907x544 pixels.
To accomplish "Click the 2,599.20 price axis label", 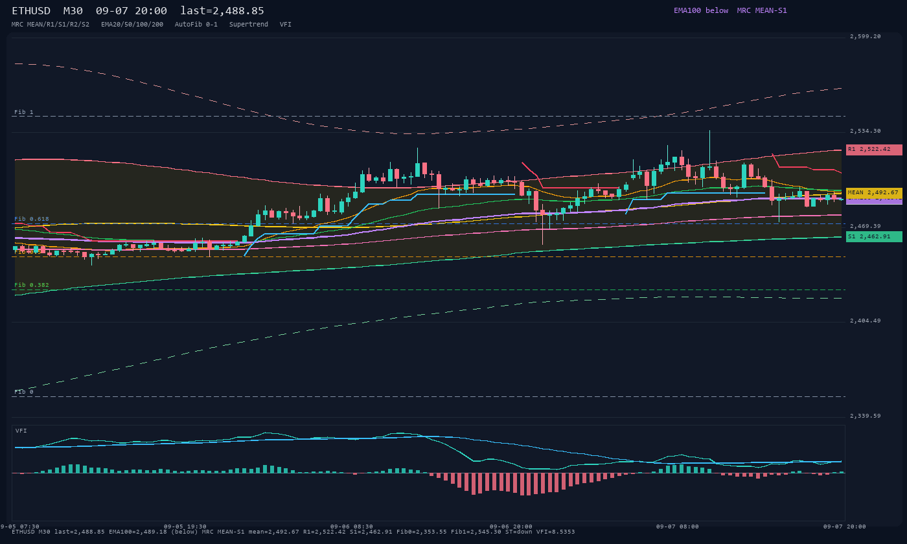I will pos(866,36).
